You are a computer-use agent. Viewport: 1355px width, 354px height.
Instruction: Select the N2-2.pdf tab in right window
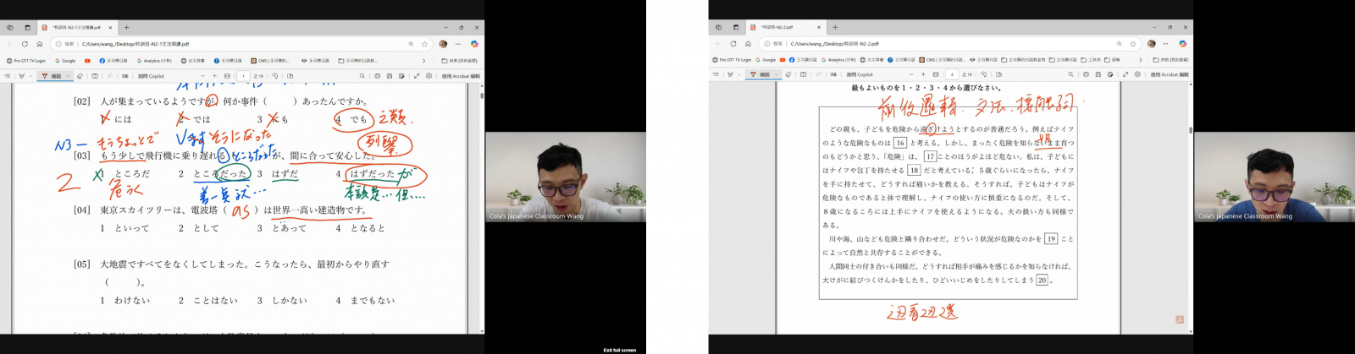tap(779, 27)
